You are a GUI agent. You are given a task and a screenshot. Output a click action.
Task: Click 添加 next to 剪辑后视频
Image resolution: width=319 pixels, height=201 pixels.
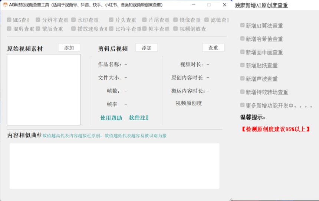(x=147, y=48)
